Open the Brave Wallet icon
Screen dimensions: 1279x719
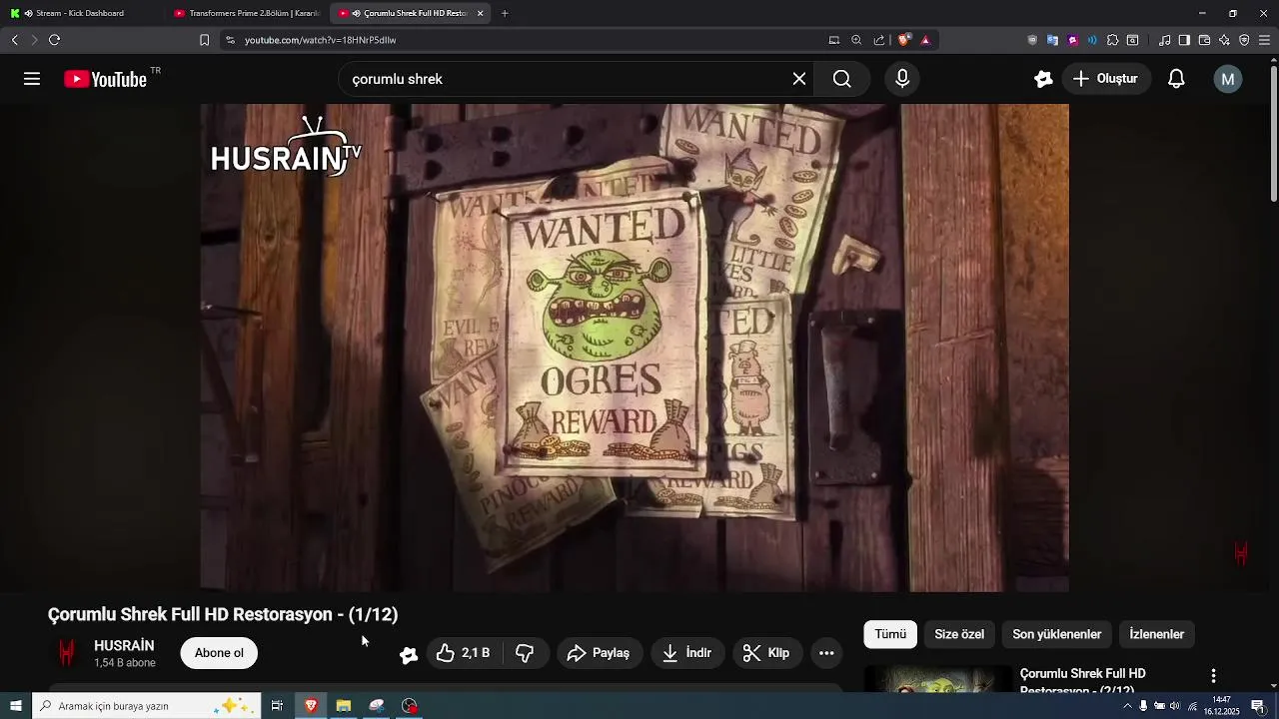pyautogui.click(x=1204, y=40)
